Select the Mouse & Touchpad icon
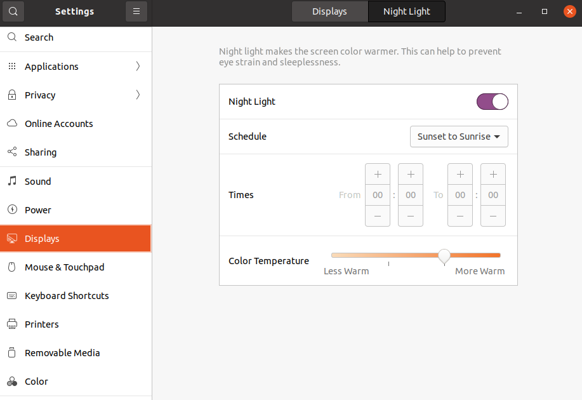This screenshot has width=582, height=400. coord(11,267)
